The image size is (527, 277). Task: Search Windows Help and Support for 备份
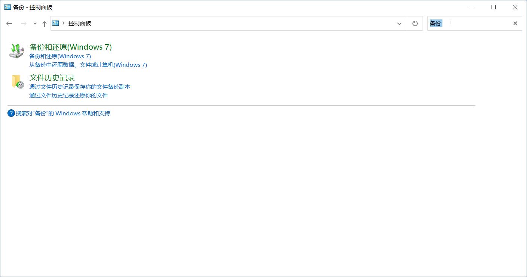[x=63, y=113]
